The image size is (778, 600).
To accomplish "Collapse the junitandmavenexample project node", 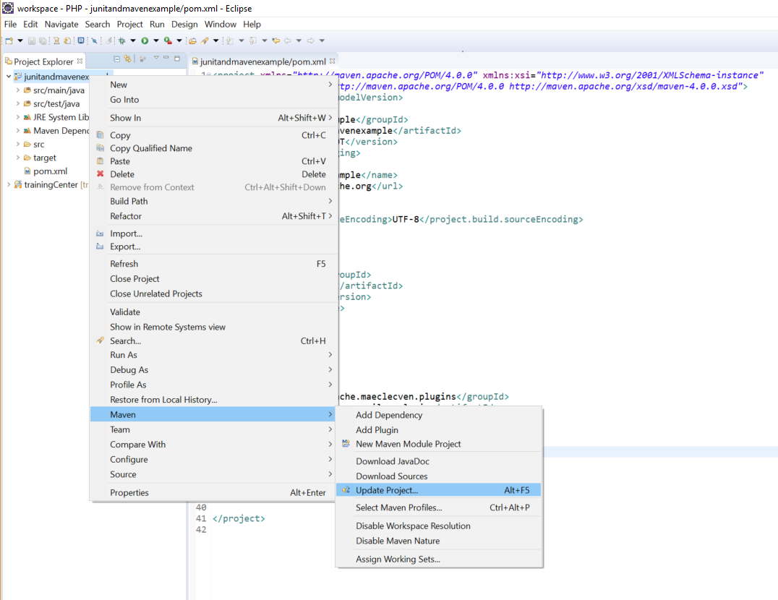I will [9, 77].
